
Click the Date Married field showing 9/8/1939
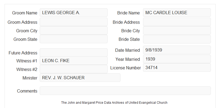point(177,50)
